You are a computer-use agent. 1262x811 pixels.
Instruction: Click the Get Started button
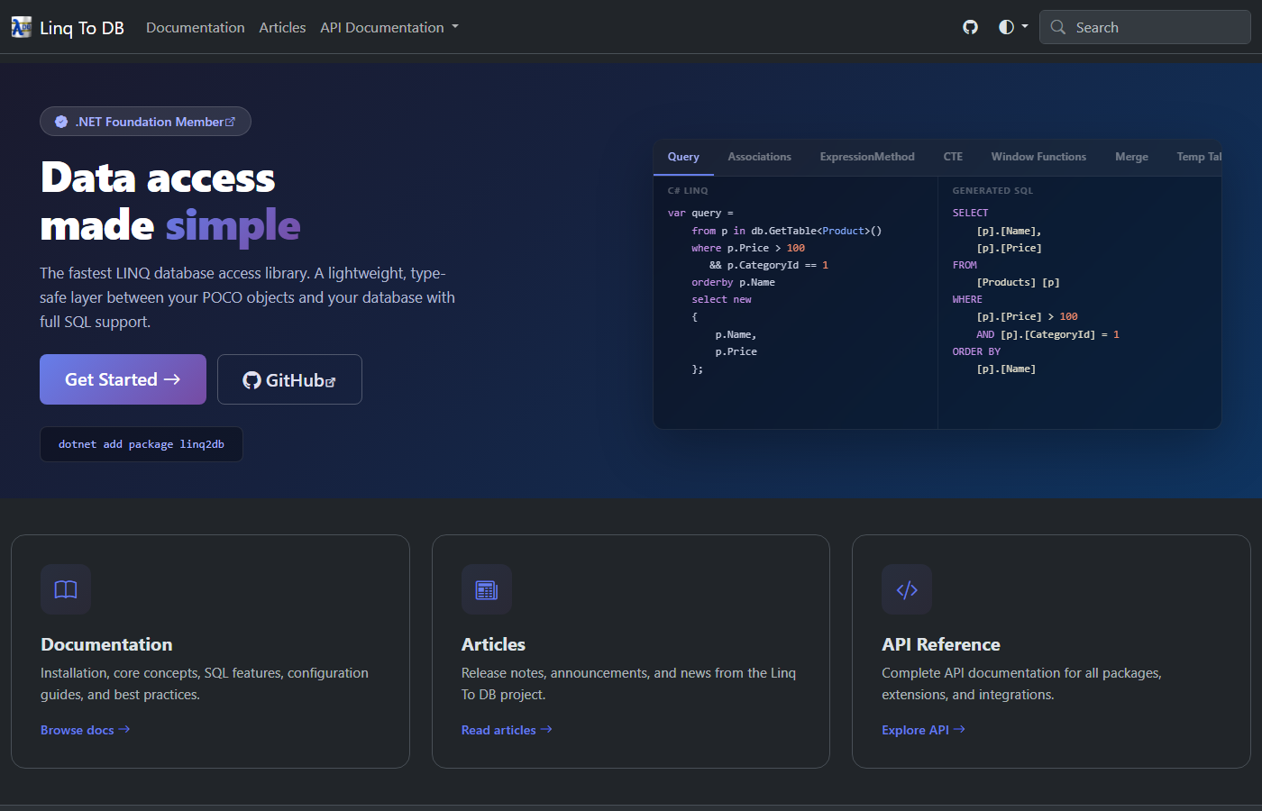pos(123,379)
